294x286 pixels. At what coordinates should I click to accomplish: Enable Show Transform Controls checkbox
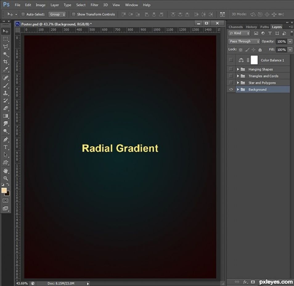click(74, 14)
